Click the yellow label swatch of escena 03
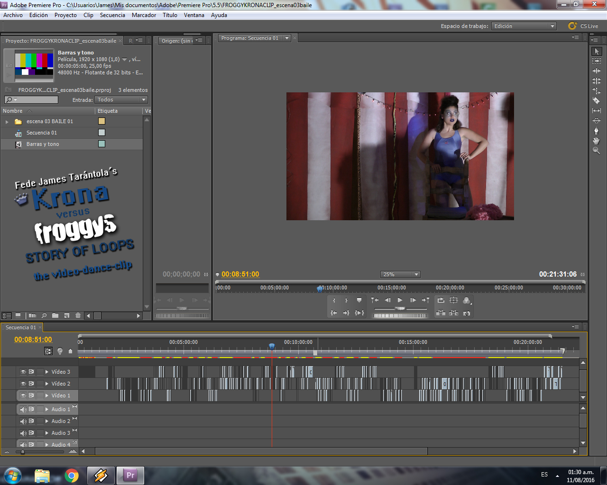This screenshot has width=607, height=485. (x=101, y=121)
